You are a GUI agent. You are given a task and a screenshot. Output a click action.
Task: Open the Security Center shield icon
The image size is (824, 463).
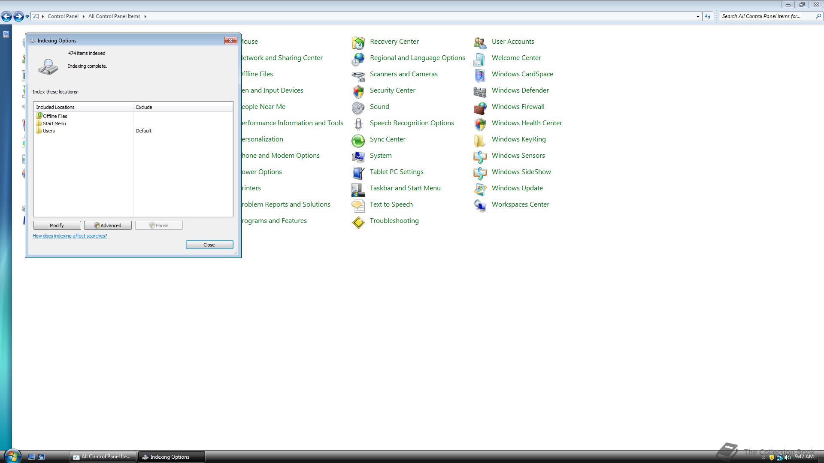(358, 91)
